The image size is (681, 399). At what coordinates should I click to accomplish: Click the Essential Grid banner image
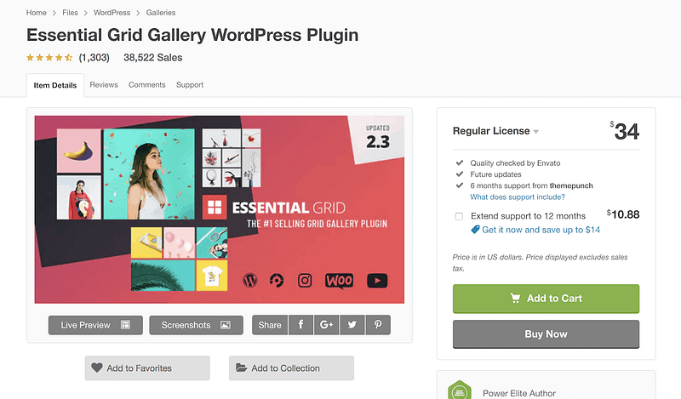click(220, 209)
